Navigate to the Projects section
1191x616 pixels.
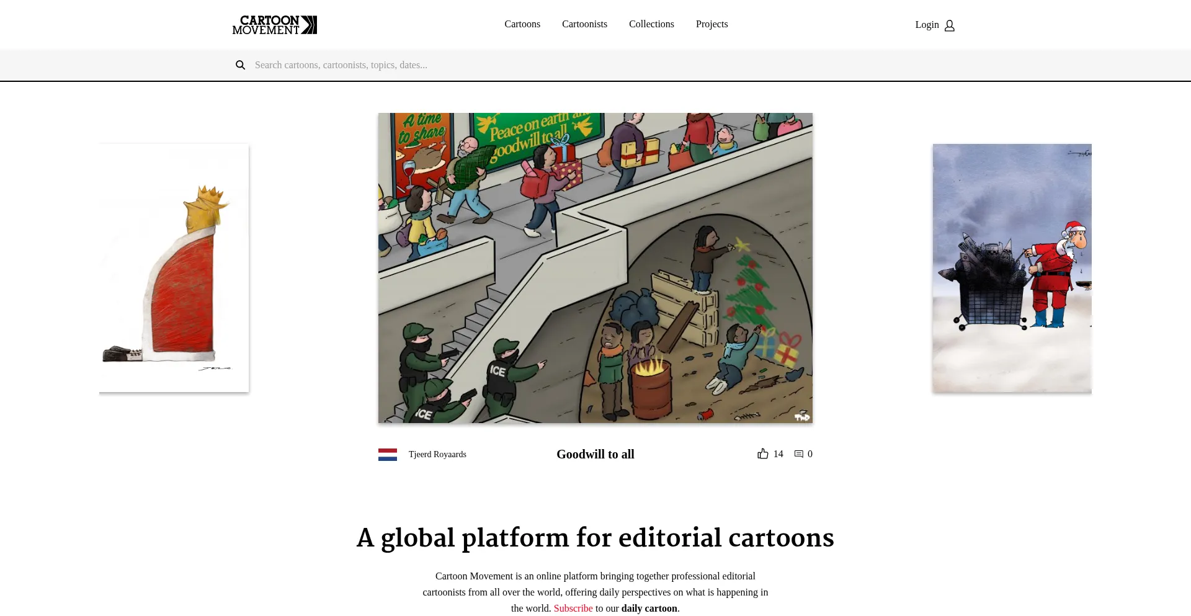click(711, 24)
